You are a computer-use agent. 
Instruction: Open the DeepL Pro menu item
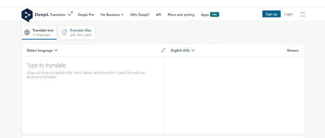point(86,15)
